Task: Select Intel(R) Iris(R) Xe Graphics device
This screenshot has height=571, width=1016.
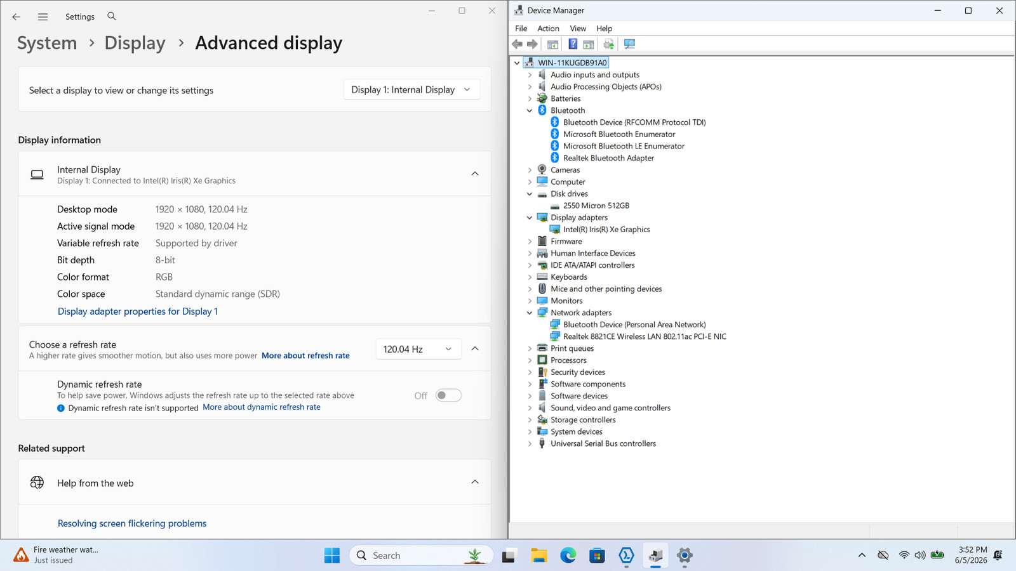Action: (606, 230)
